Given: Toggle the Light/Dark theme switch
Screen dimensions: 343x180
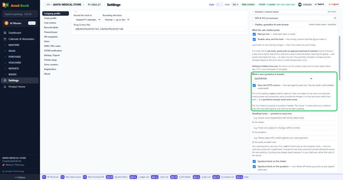Looking at the screenshot, I should pos(219,4).
